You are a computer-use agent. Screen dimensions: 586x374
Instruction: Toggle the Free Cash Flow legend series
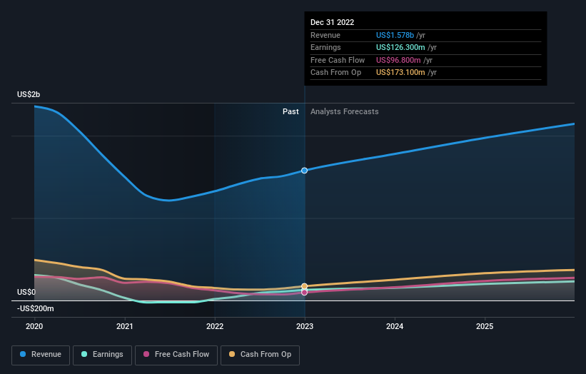[x=176, y=355]
